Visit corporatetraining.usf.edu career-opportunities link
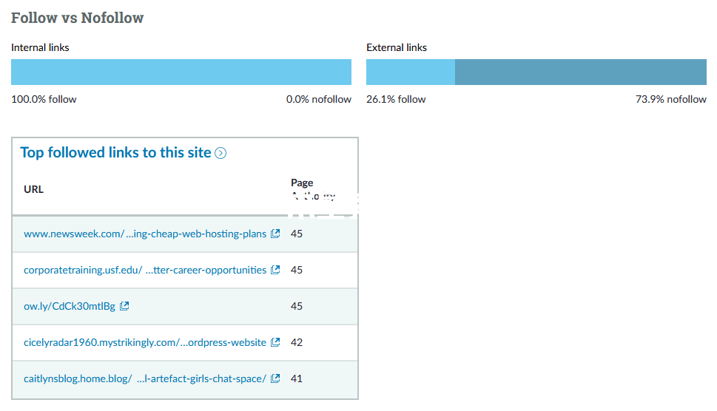Image resolution: width=717 pixels, height=411 pixels. pyautogui.click(x=145, y=270)
